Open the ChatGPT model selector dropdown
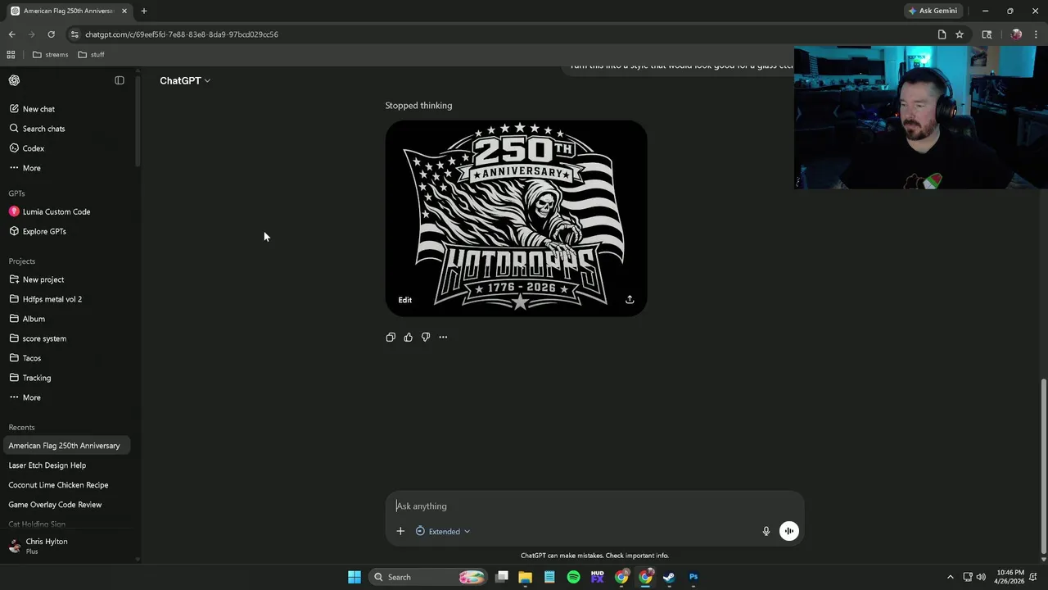This screenshot has height=590, width=1048. (x=185, y=80)
